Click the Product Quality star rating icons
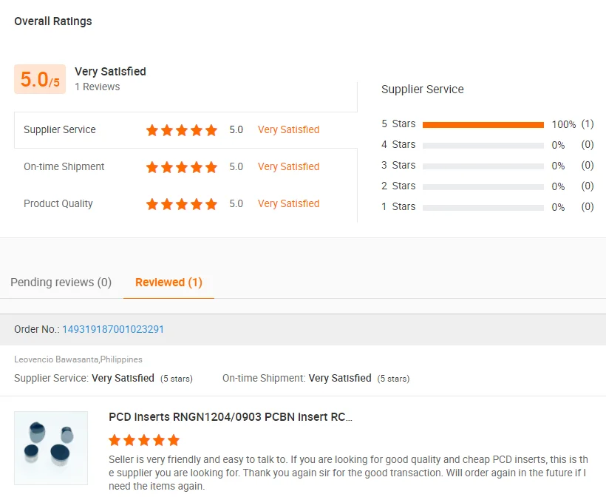Viewport: 606px width, 497px height. click(182, 204)
